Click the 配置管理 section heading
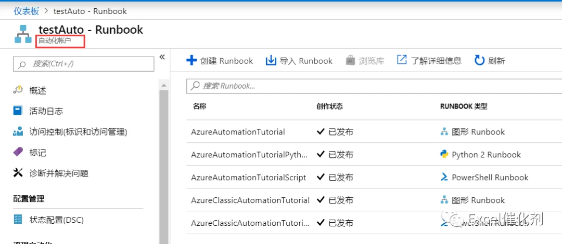Image resolution: width=562 pixels, height=244 pixels. coord(29,199)
